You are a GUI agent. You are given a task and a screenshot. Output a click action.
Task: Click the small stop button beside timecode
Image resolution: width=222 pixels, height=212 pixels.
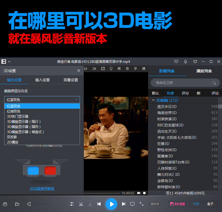click(x=144, y=193)
